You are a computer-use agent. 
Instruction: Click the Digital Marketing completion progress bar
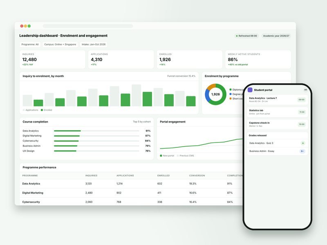(x=96, y=136)
